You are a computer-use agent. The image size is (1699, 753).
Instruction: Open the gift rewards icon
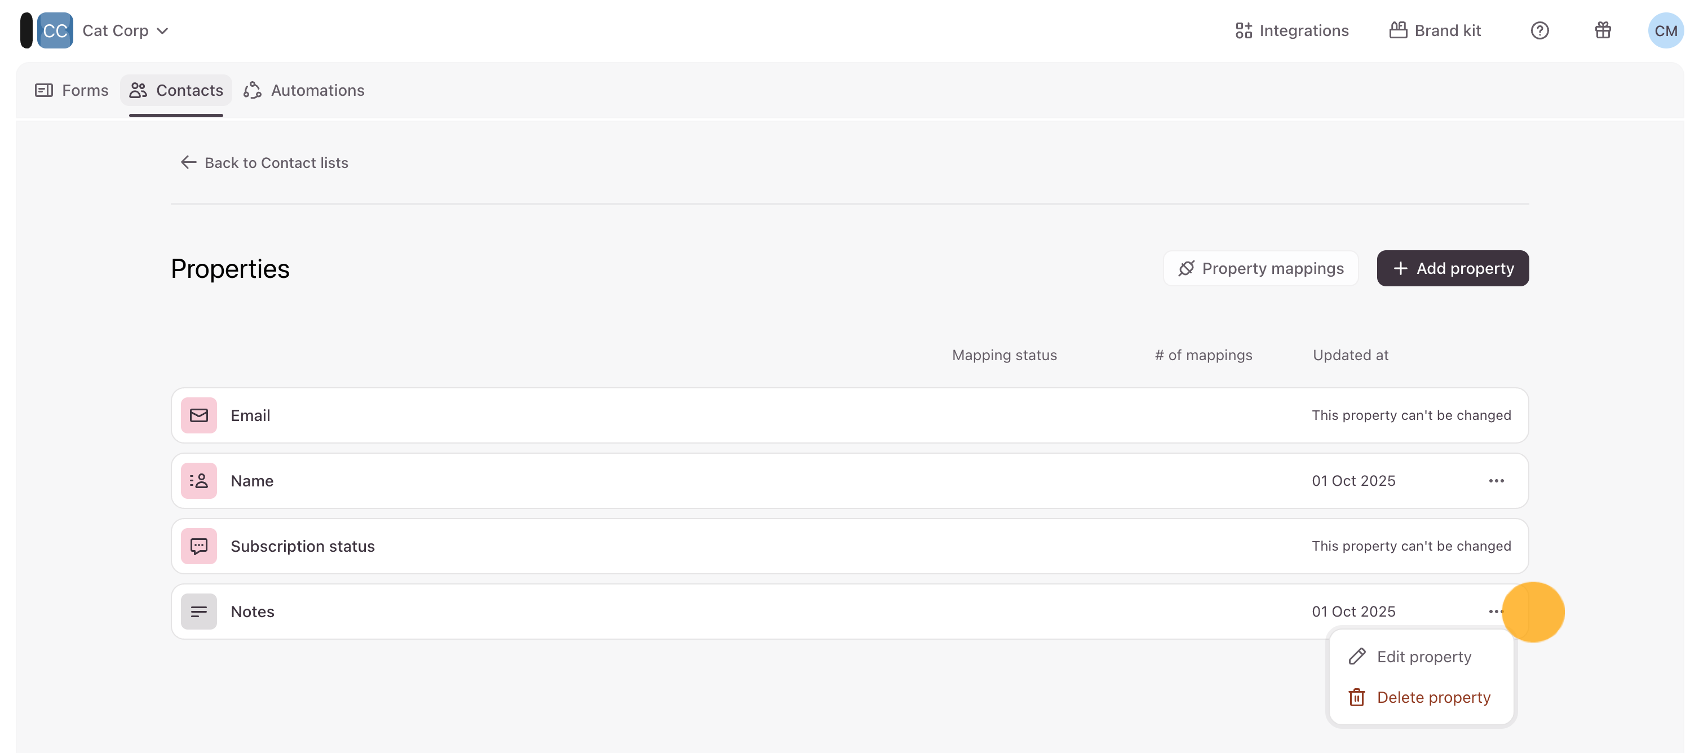1603,30
